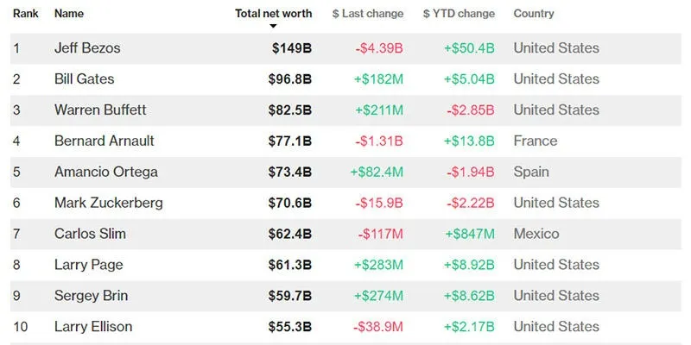
Task: Sort by Total net worth column header
Action: (273, 14)
